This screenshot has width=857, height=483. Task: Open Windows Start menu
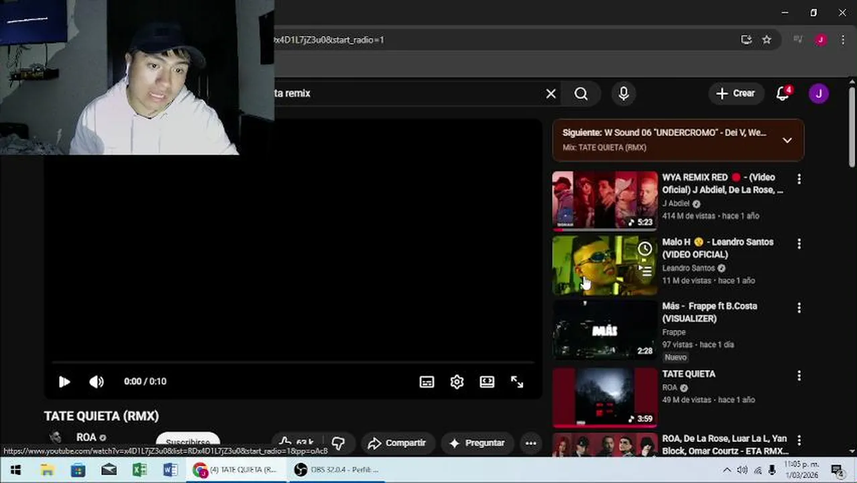pyautogui.click(x=15, y=470)
